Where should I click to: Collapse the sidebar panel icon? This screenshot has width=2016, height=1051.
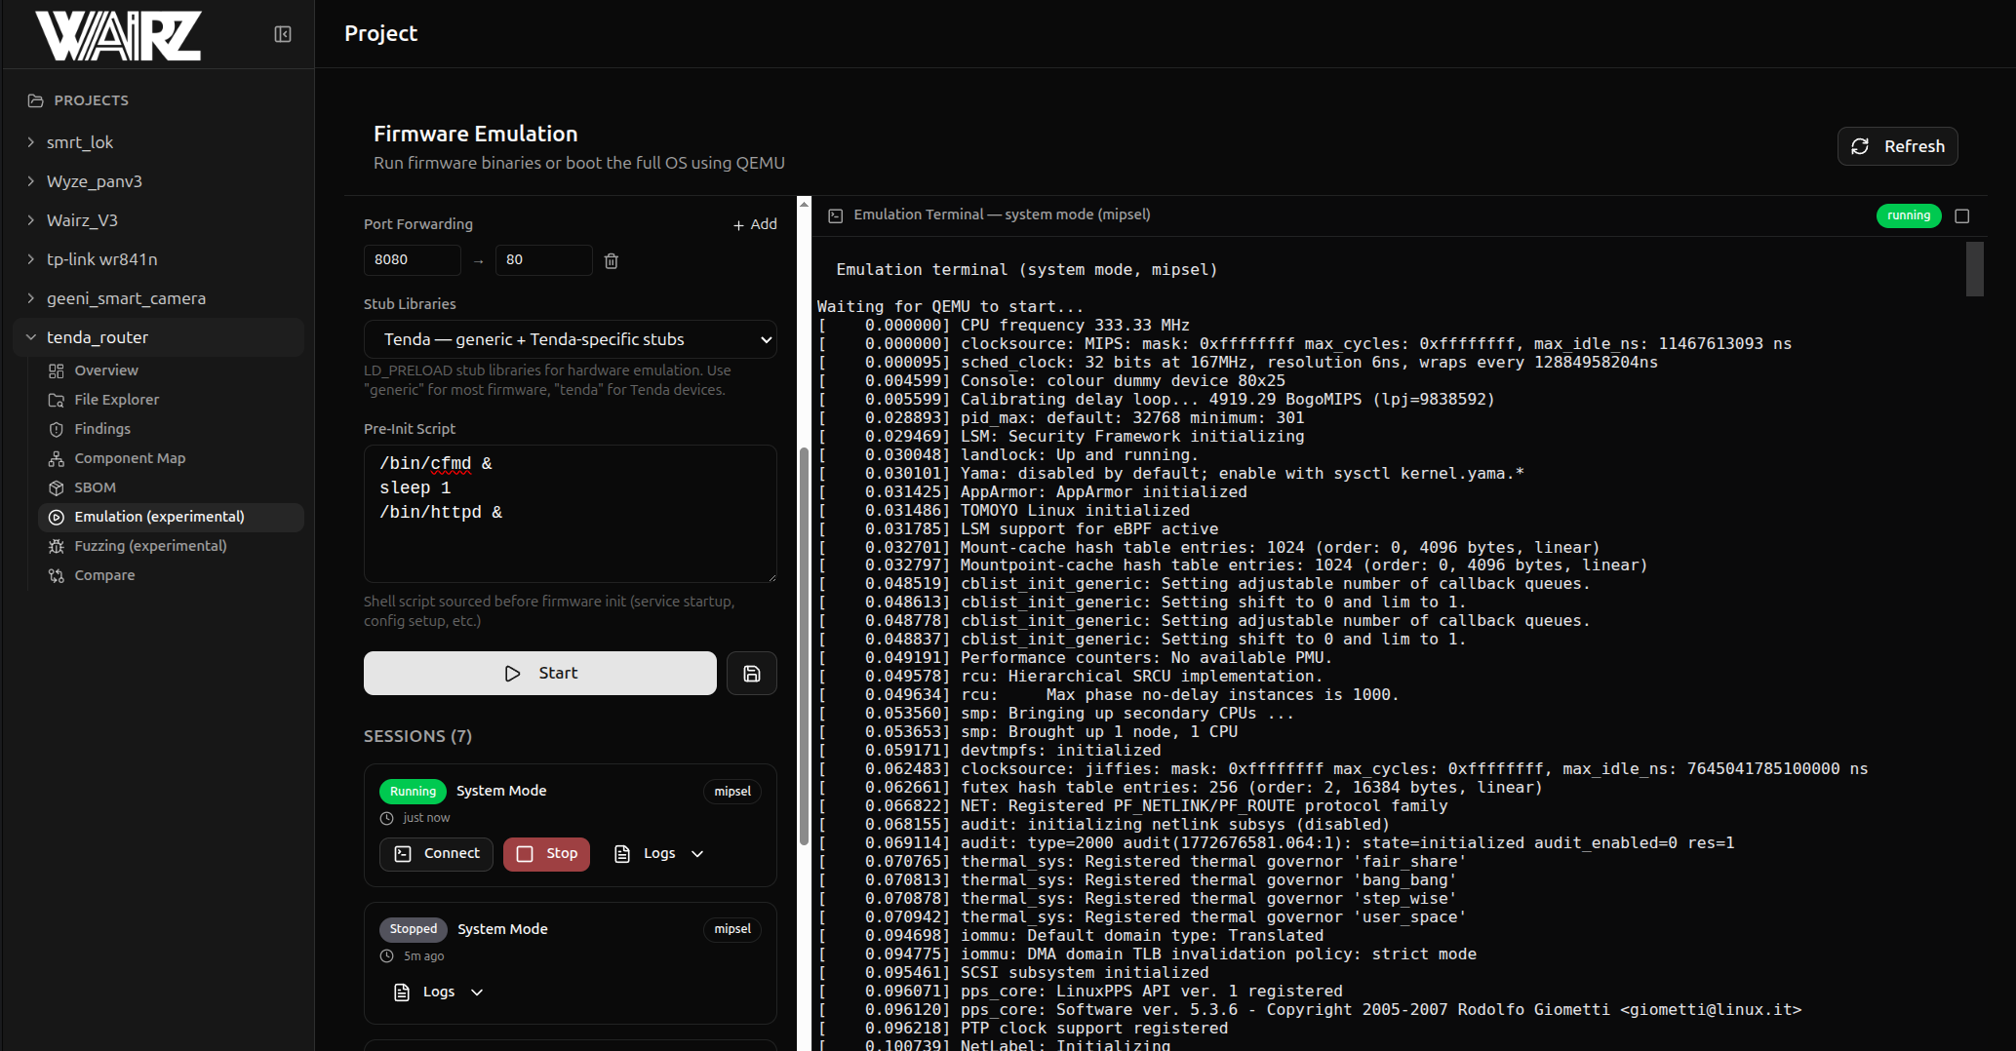click(x=283, y=34)
